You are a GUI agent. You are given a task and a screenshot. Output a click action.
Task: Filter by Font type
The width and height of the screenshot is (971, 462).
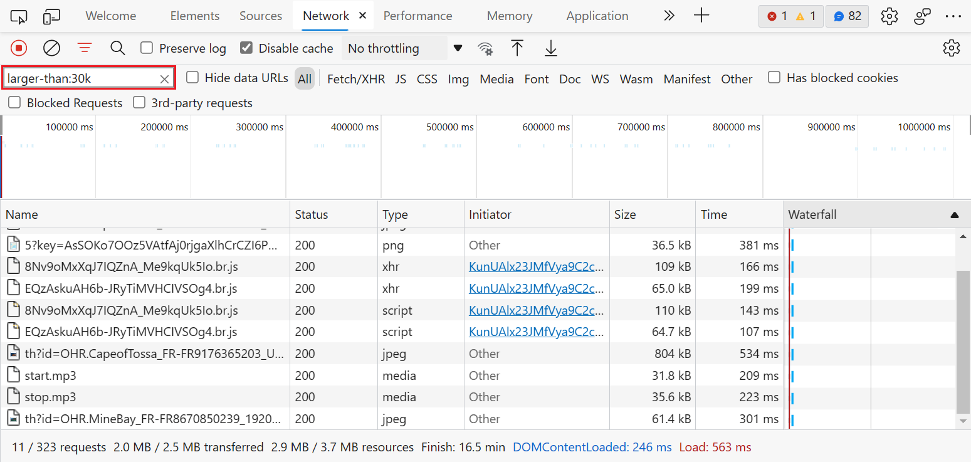(537, 79)
